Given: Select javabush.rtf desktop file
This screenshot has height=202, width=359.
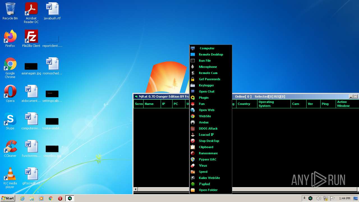Looking at the screenshot, I should (x=52, y=12).
